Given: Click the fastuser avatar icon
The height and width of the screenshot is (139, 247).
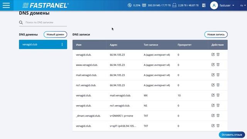Looking at the screenshot, I should 214,5.
